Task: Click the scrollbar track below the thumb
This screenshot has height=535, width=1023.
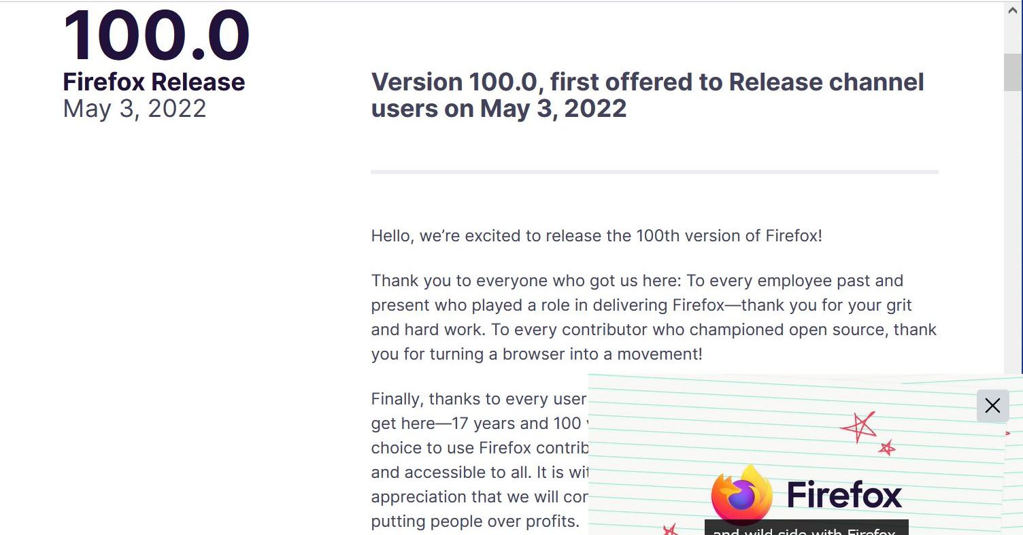Action: 1013,238
